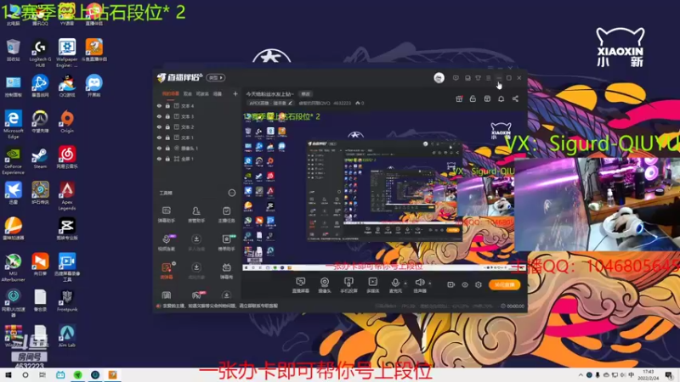Add a screen capture source from bottom toolbar

click(x=300, y=285)
